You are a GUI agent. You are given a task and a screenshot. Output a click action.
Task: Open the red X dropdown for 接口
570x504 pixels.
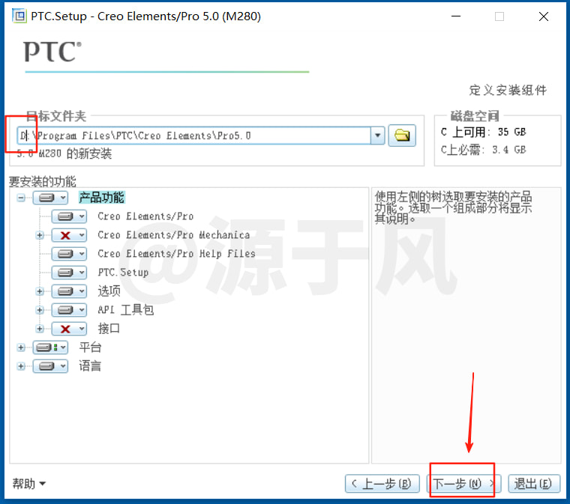pyautogui.click(x=69, y=329)
